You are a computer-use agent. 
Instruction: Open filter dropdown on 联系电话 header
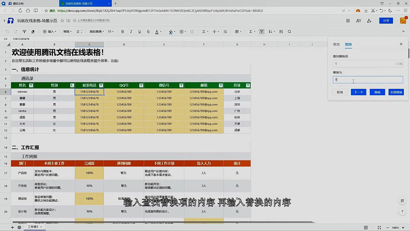(101, 85)
